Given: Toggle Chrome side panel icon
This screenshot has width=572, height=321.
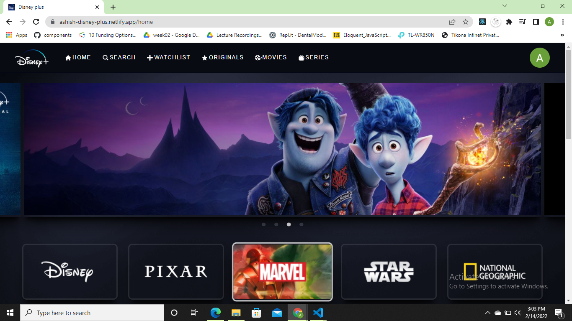Looking at the screenshot, I should tap(536, 22).
